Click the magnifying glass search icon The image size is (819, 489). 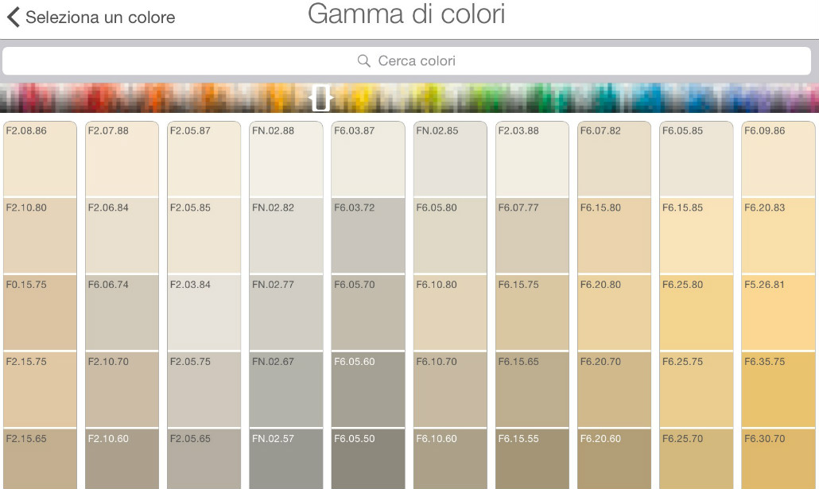364,61
